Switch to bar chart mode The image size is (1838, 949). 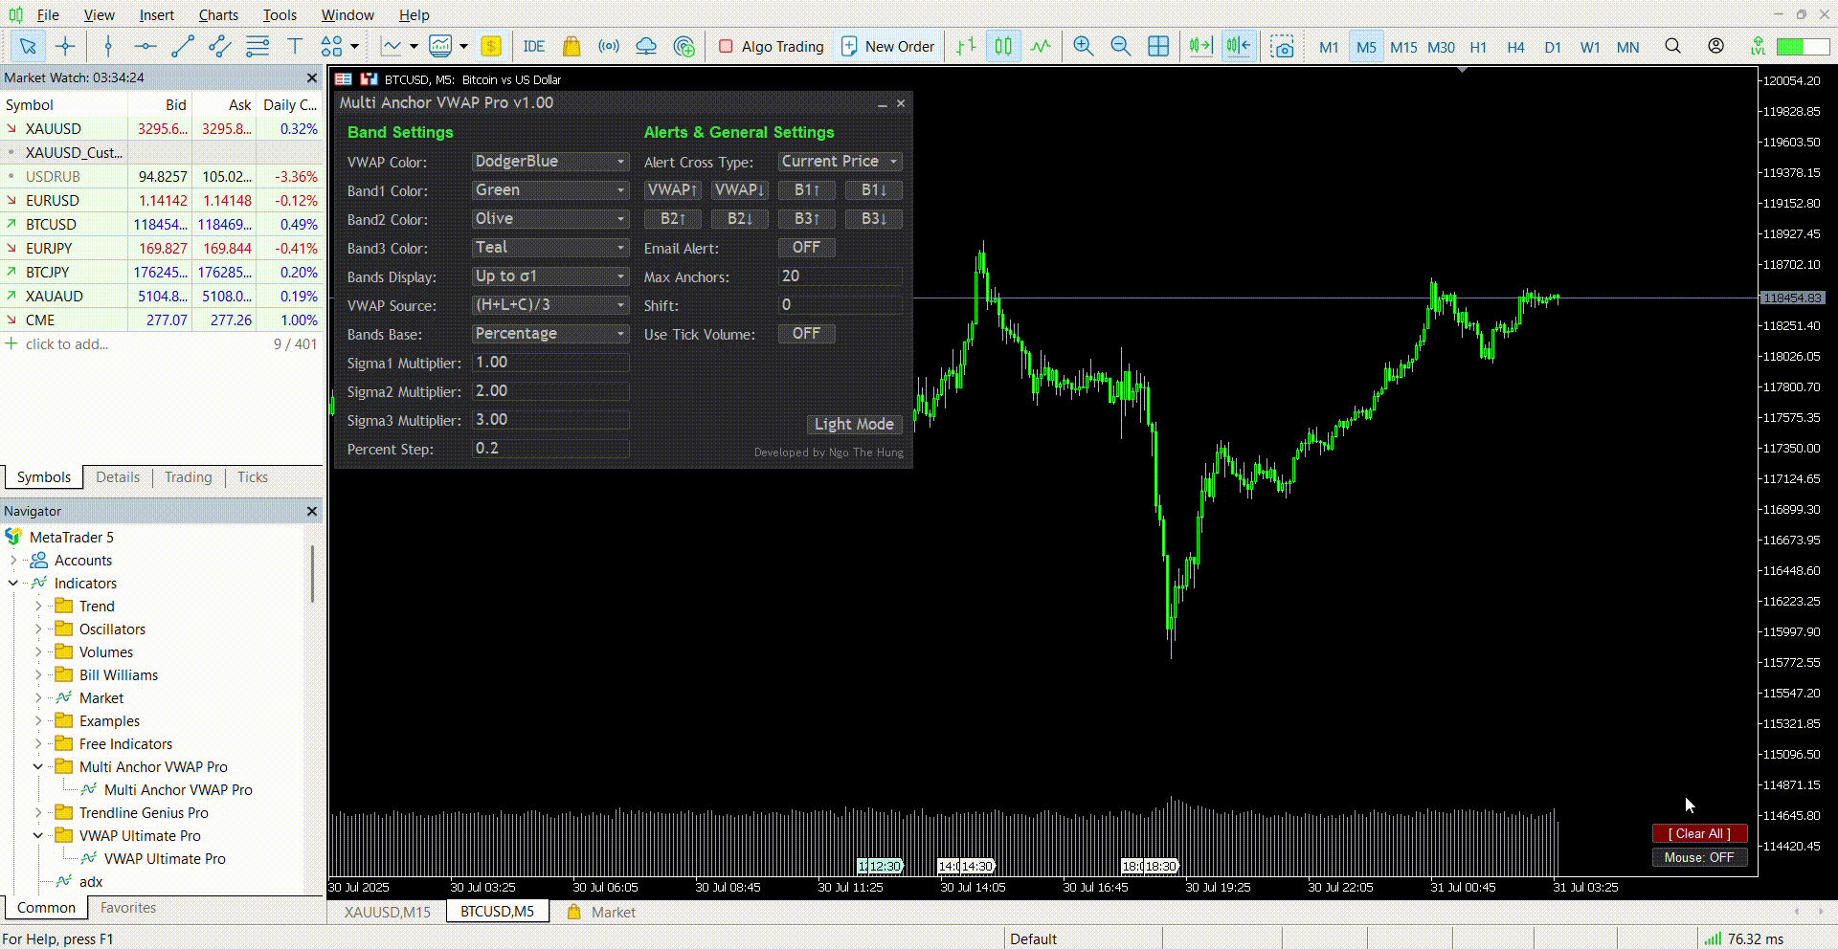pyautogui.click(x=966, y=46)
